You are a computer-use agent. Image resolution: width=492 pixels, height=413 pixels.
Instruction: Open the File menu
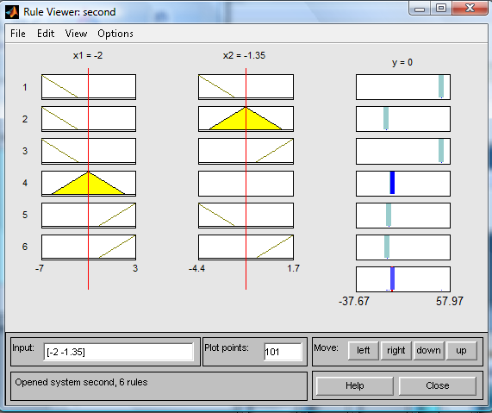[x=18, y=34]
